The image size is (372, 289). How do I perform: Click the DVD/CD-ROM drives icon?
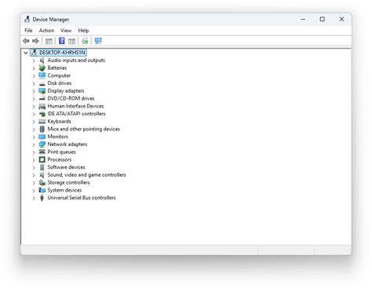(x=42, y=99)
